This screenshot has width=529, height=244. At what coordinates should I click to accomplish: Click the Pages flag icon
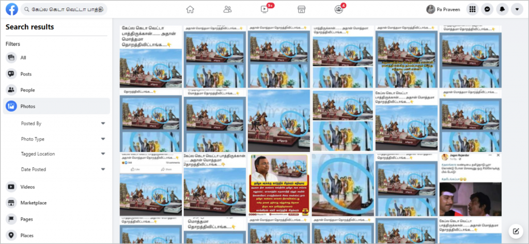pyautogui.click(x=11, y=219)
